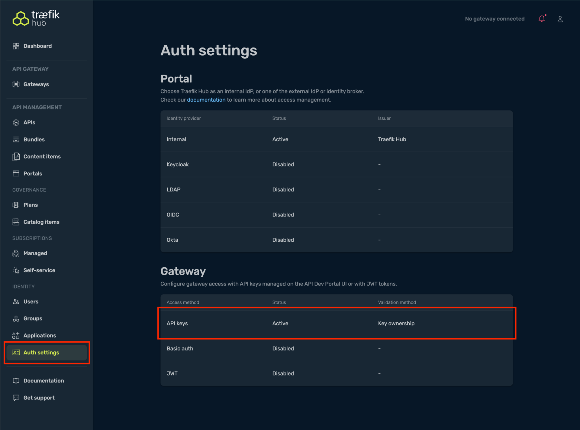This screenshot has height=430, width=580.
Task: Click the Gateways sidebar icon
Action: click(16, 84)
